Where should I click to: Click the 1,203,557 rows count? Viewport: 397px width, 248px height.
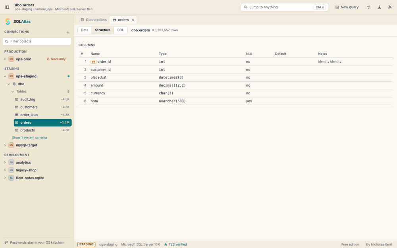click(165, 30)
